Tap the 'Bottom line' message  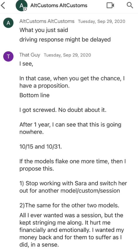(x=34, y=95)
